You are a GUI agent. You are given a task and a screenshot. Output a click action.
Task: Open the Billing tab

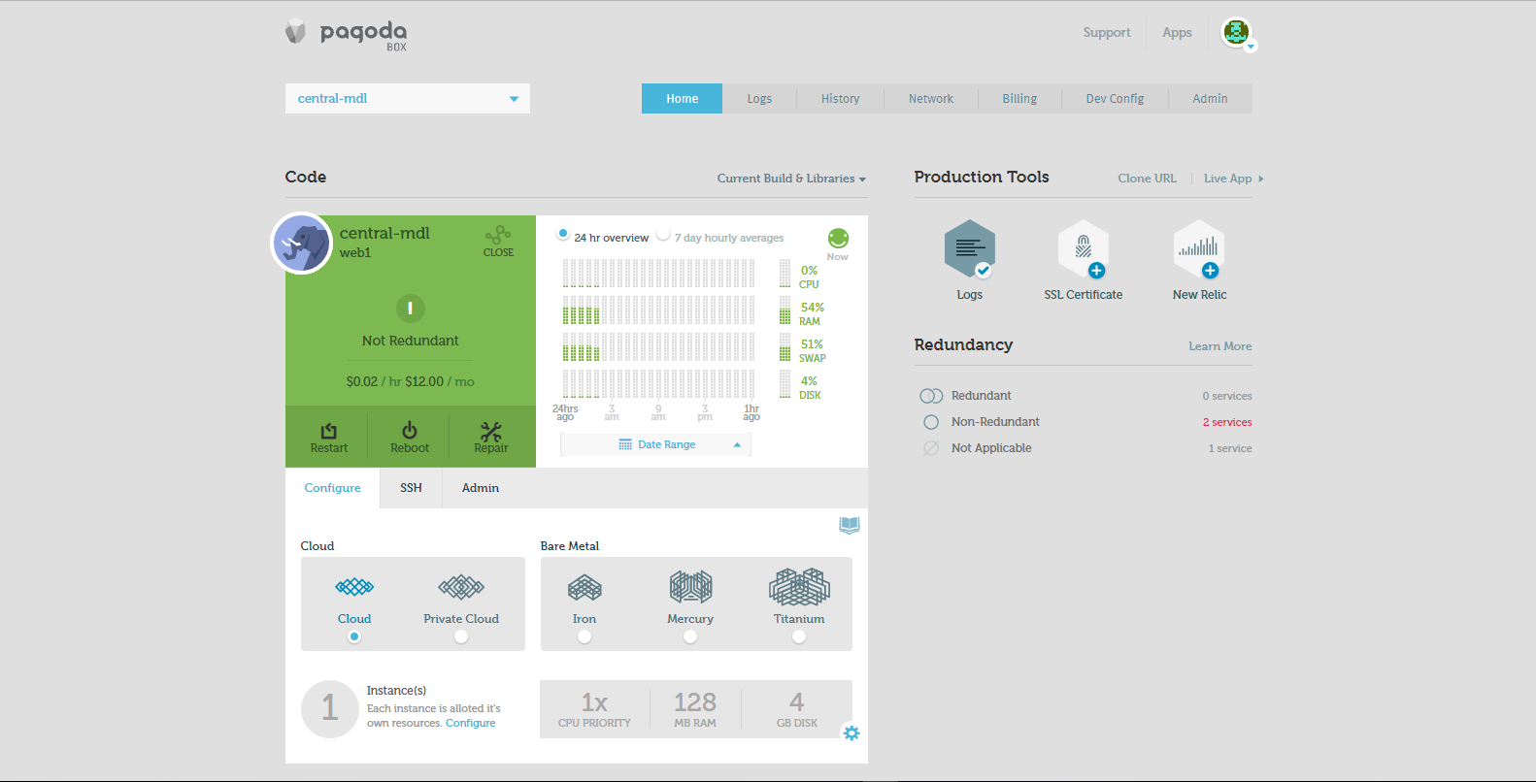click(x=1019, y=98)
